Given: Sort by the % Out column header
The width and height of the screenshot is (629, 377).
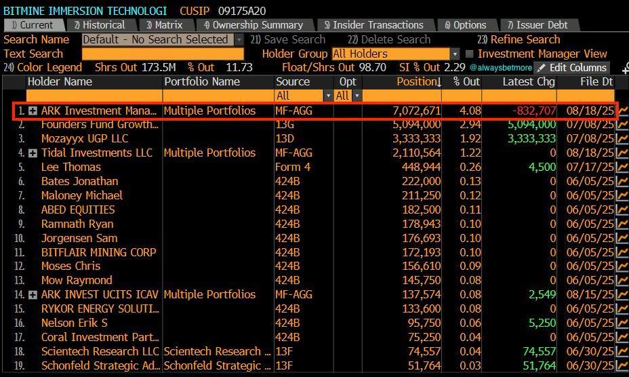Looking at the screenshot, I should tap(466, 82).
